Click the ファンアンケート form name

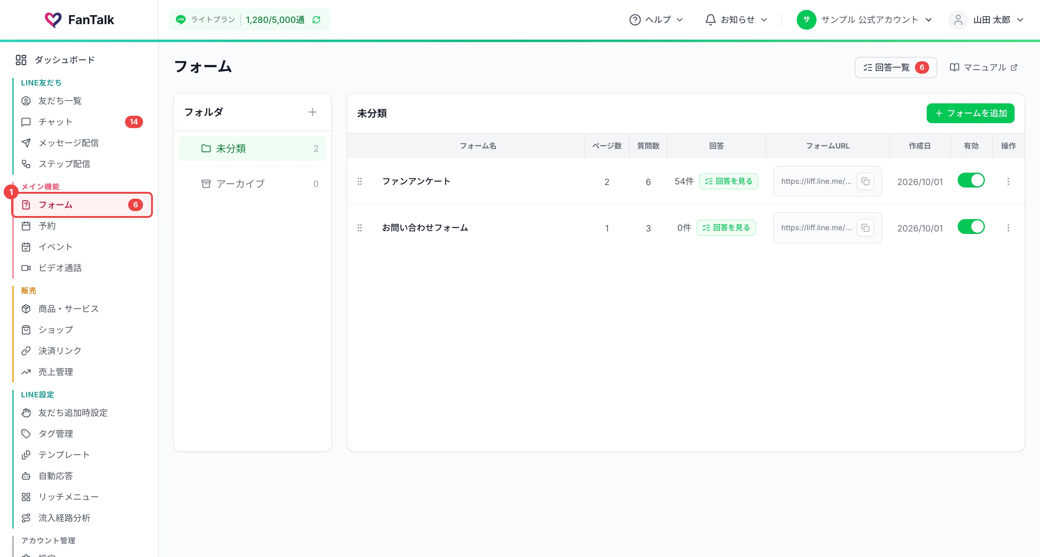(416, 182)
